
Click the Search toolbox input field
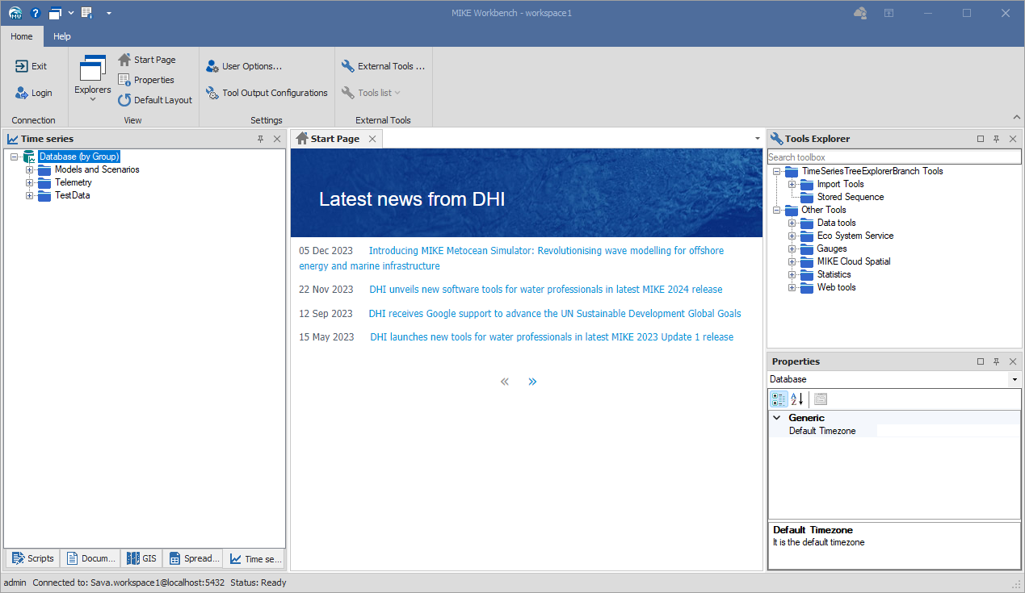pos(893,157)
